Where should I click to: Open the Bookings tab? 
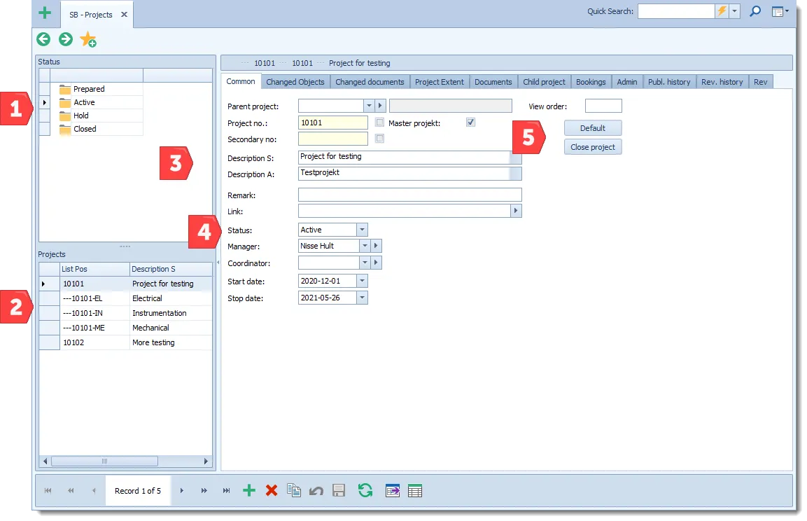coord(591,82)
